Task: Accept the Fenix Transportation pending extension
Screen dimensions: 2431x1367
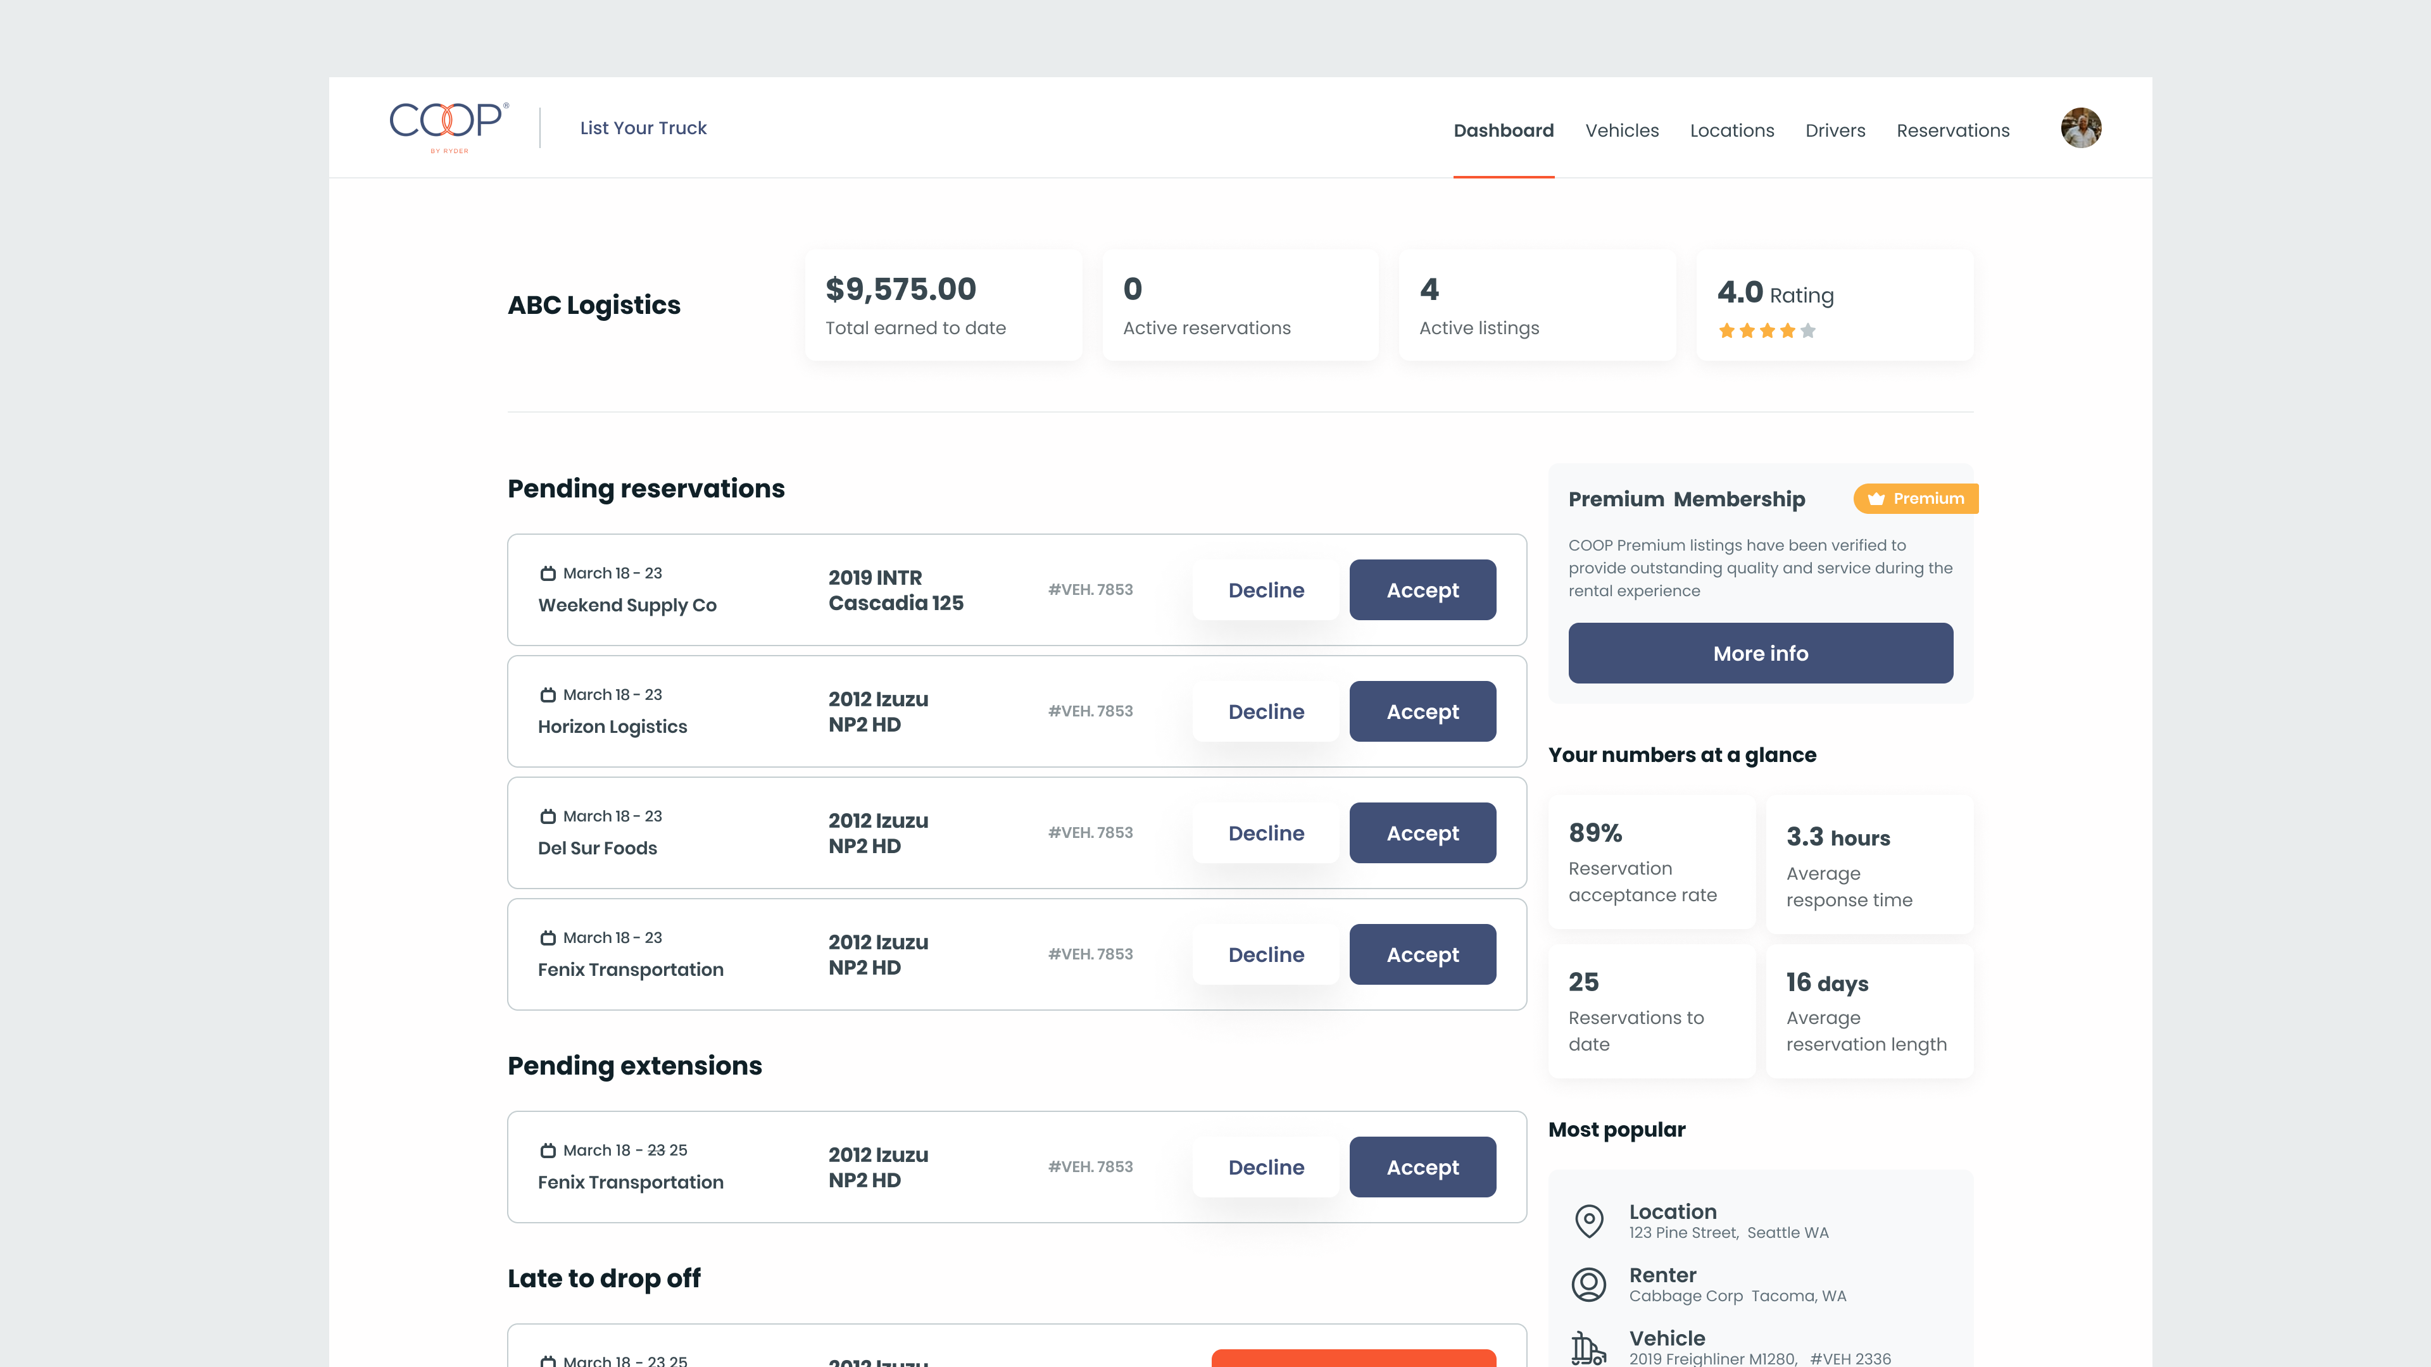Action: (x=1422, y=1167)
